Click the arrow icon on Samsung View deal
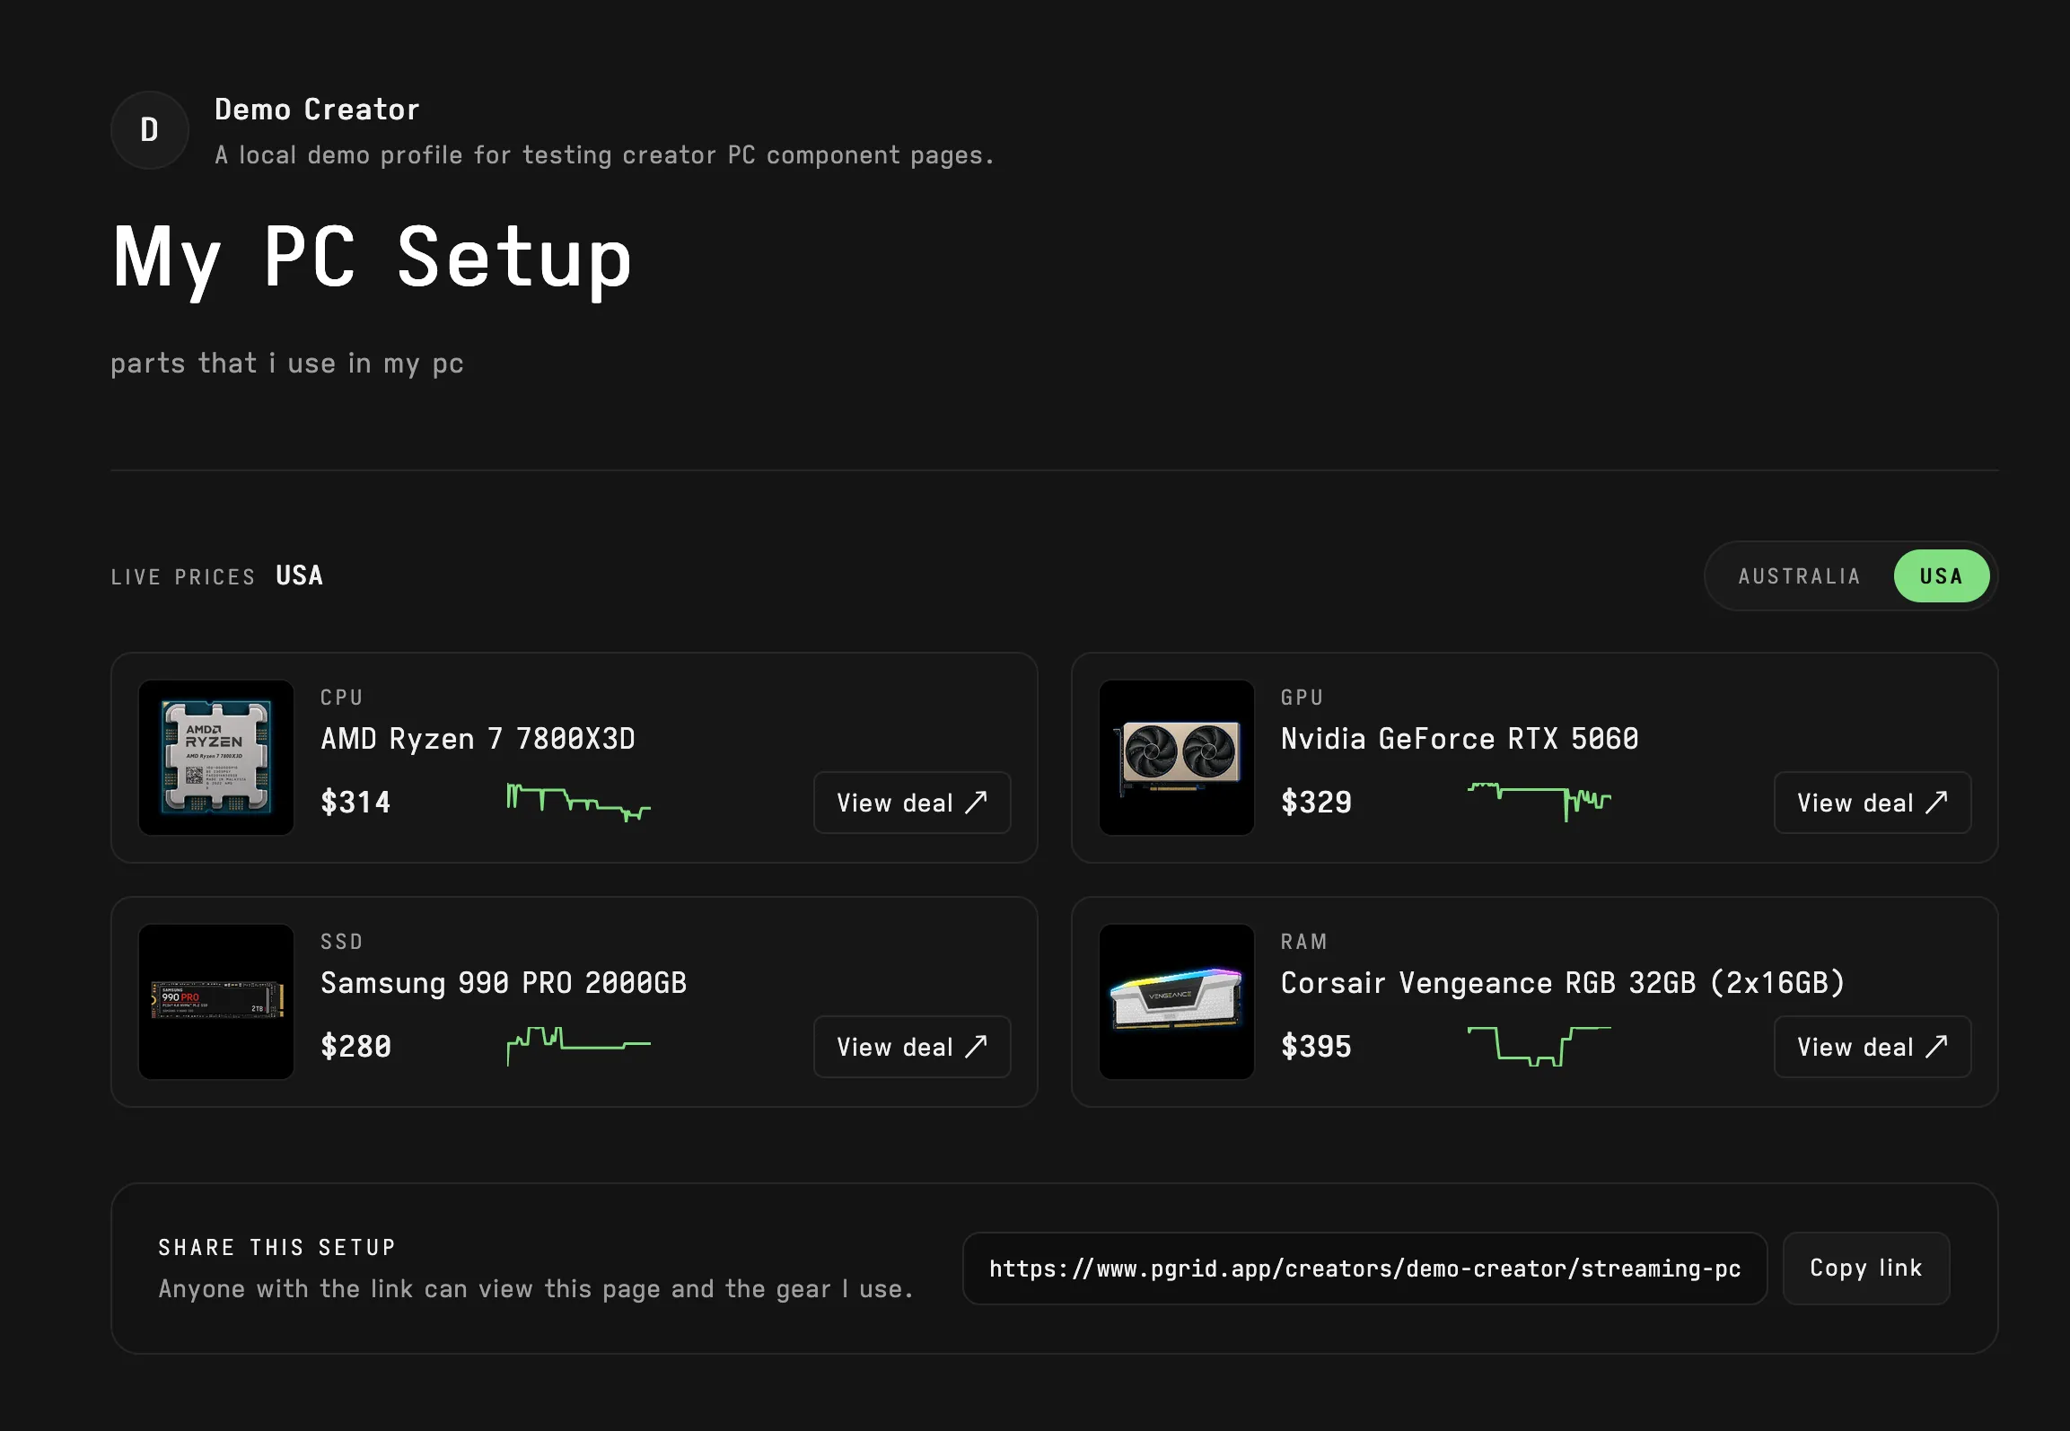The height and width of the screenshot is (1431, 2070). [976, 1046]
